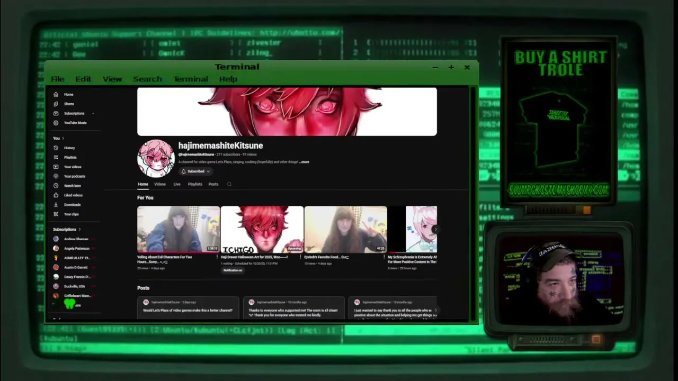The image size is (678, 381).
Task: Open the Haji Draws! Halloween Art video title
Action: pos(254,257)
